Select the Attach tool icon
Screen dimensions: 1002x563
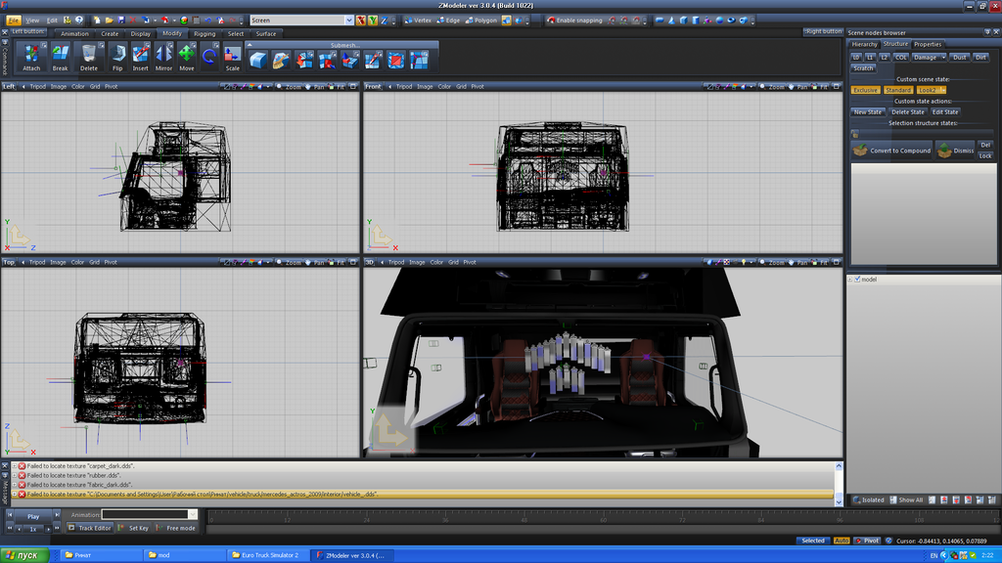[32, 55]
